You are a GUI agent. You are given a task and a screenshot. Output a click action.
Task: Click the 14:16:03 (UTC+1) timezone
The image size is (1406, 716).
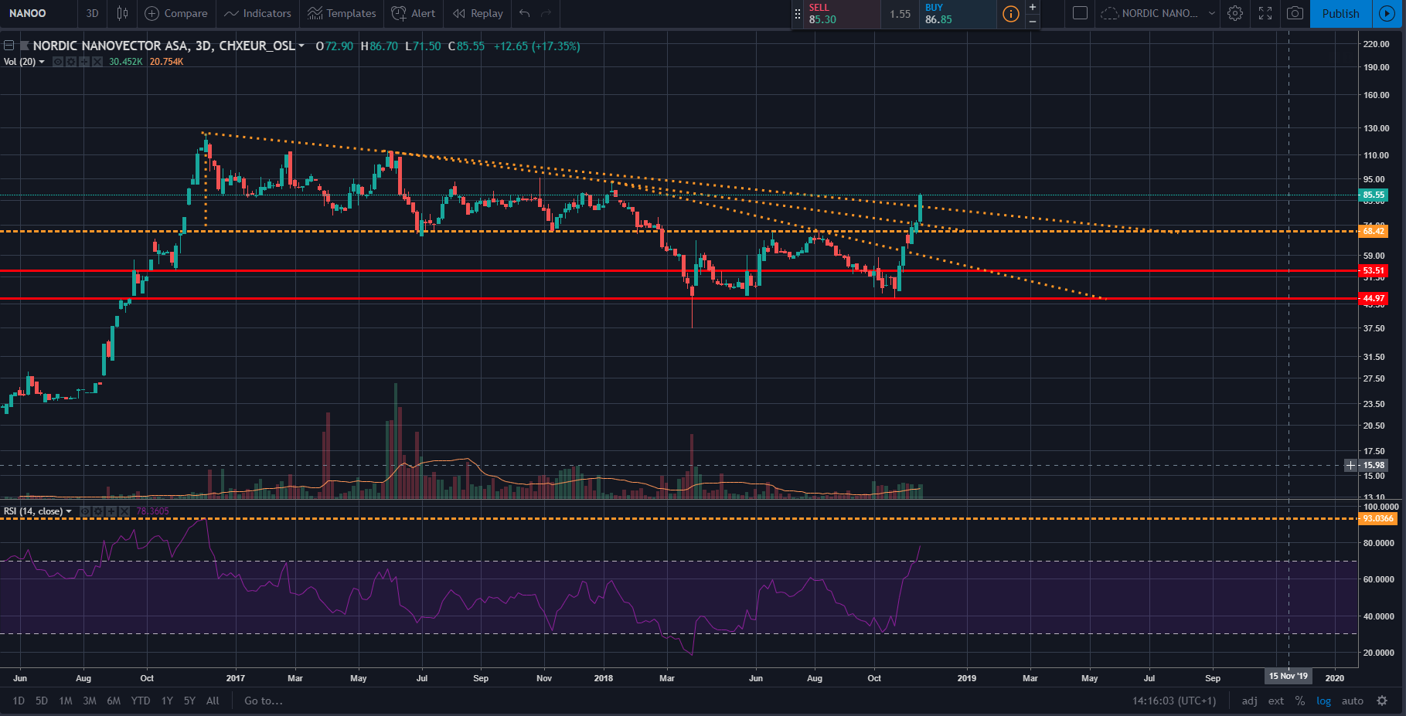(1174, 701)
